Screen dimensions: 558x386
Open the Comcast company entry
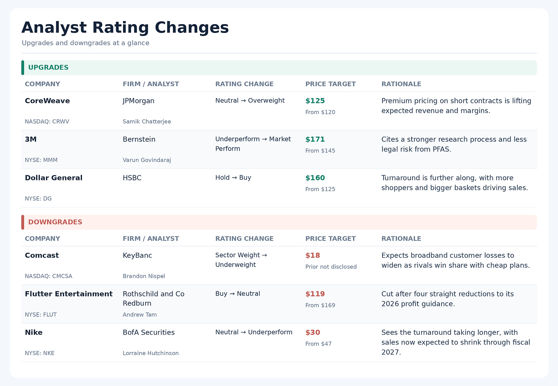42,255
